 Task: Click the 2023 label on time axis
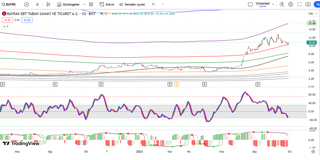point(140,151)
